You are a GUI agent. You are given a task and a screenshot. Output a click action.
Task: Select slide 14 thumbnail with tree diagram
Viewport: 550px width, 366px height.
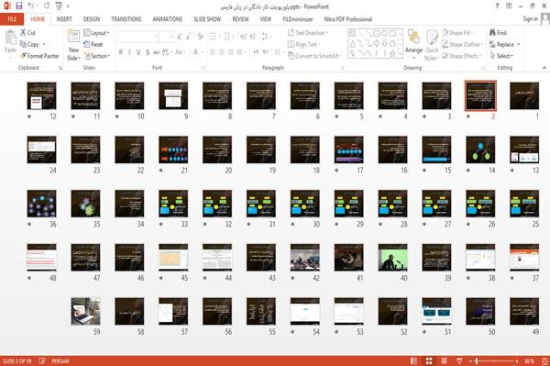[480, 150]
